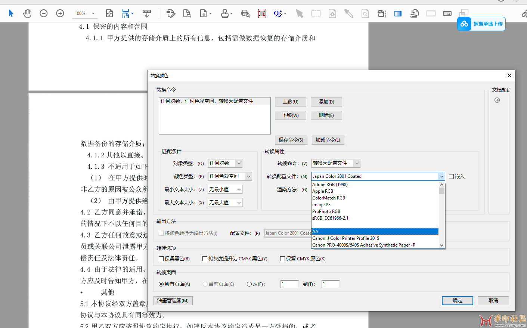Open the 转换命令 convert command dropdown
The image size is (527, 328).
(x=335, y=163)
